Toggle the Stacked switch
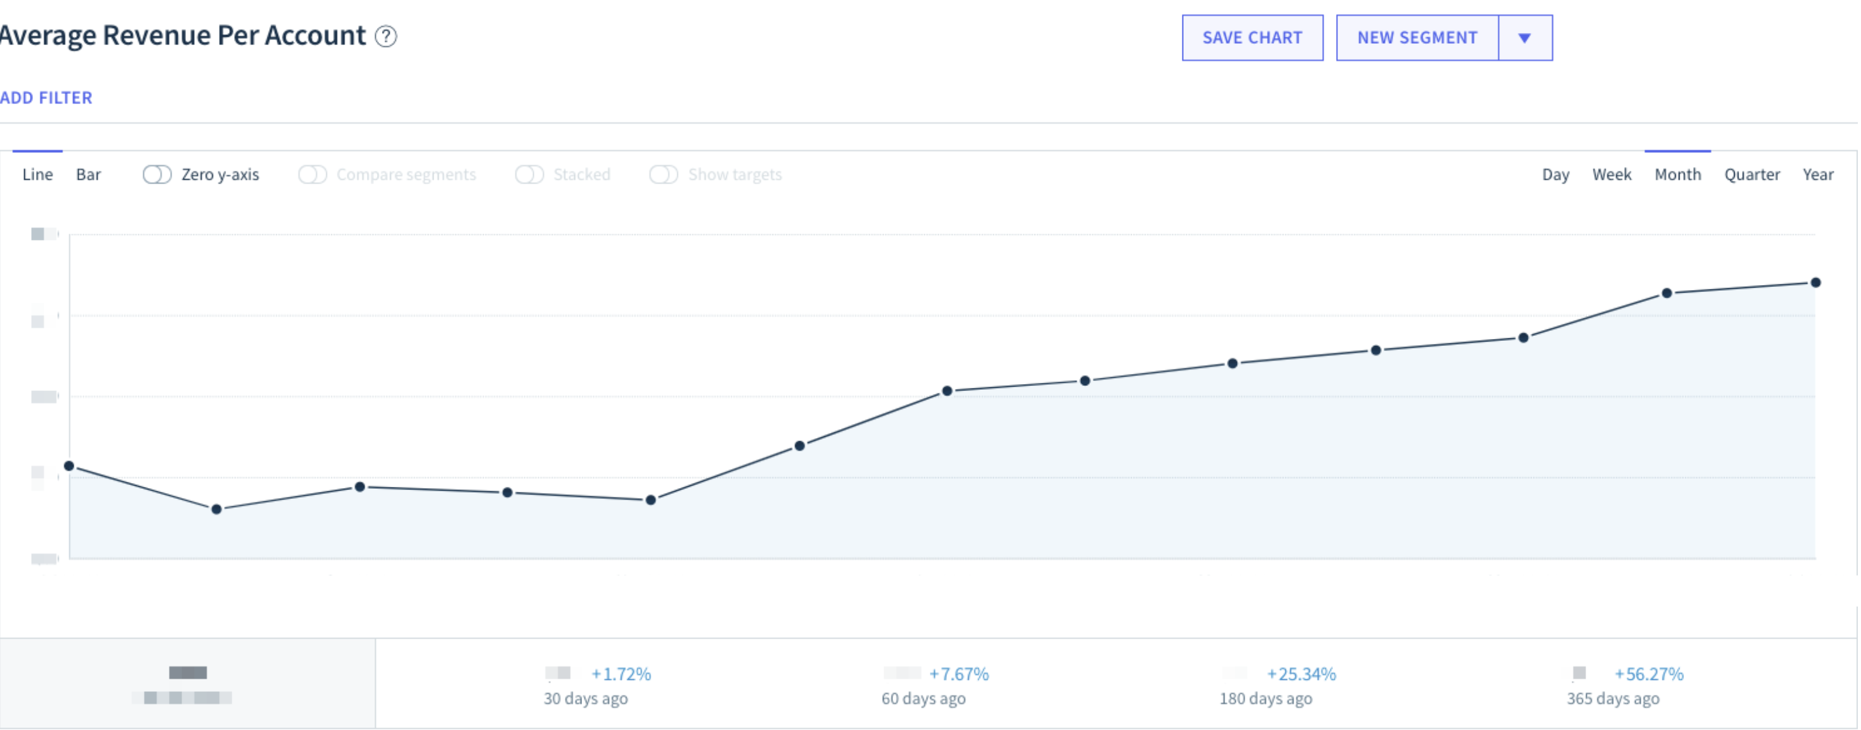This screenshot has width=1861, height=730. (529, 175)
